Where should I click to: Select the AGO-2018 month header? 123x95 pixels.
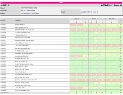(x=76, y=19)
